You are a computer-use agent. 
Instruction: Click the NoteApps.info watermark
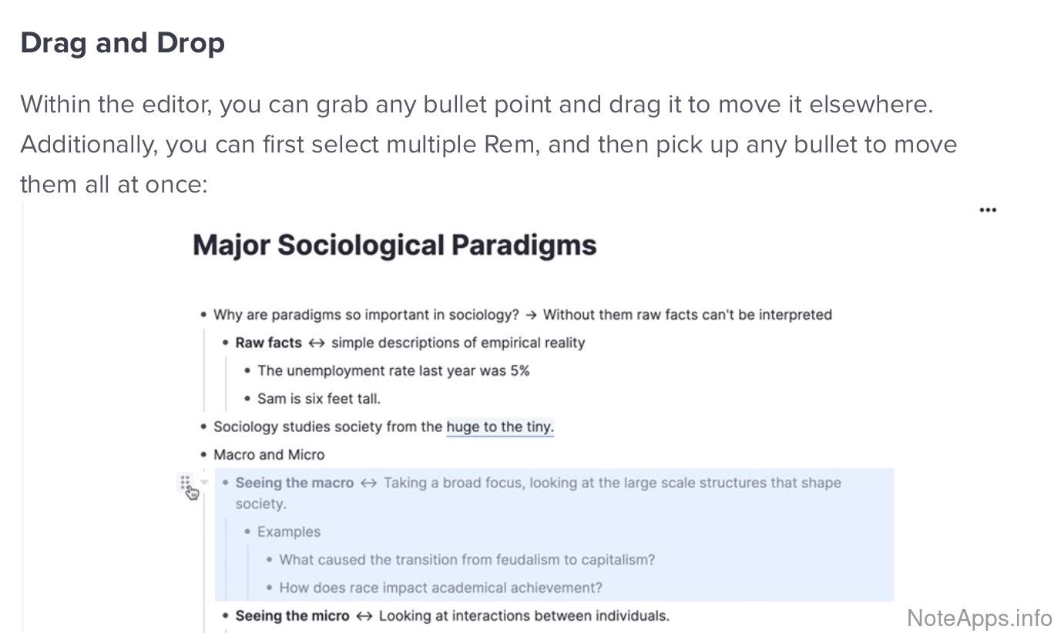point(978,617)
